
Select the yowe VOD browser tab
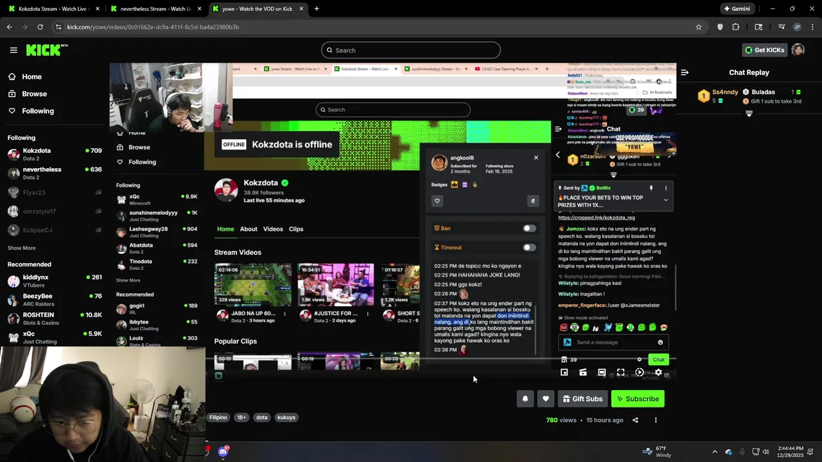coord(258,9)
